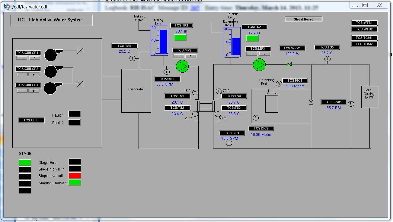Image resolution: width=393 pixels, height=222 pixels.
Task: Click the Stage Error indicator
Action: point(75,162)
